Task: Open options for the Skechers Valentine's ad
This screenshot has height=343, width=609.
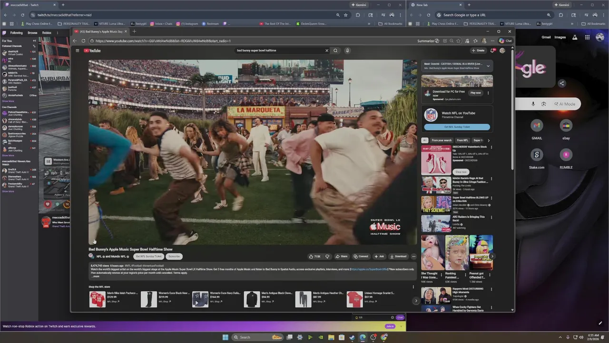Action: coord(491,147)
